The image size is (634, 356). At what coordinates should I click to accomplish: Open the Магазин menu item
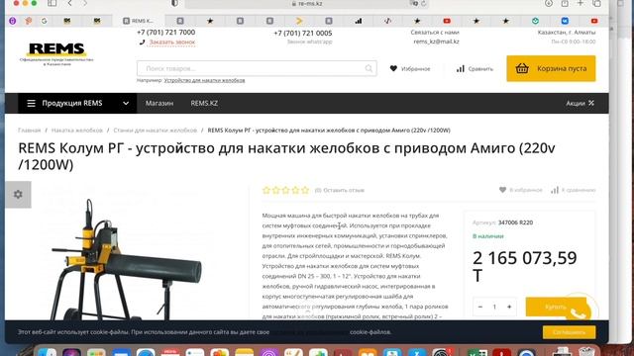pos(159,103)
